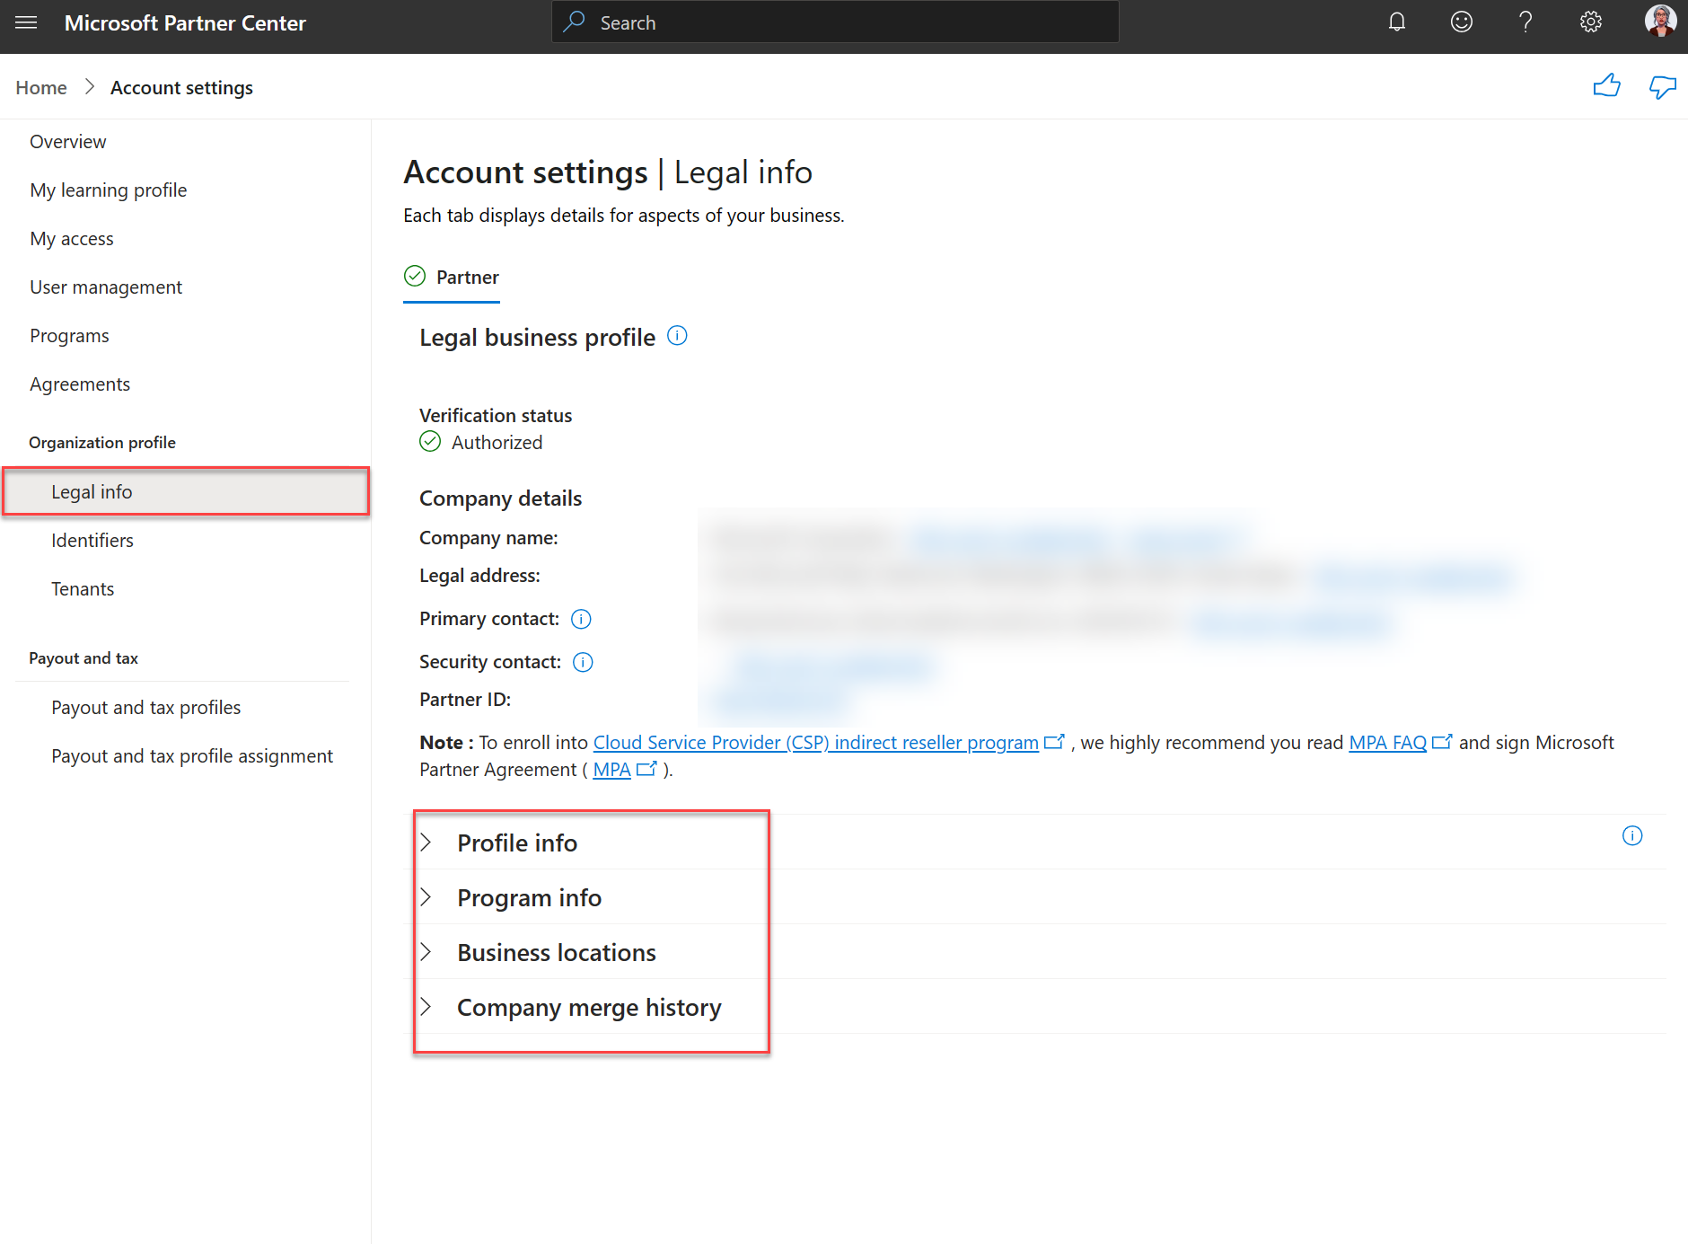
Task: Open the help question mark
Action: (x=1525, y=22)
